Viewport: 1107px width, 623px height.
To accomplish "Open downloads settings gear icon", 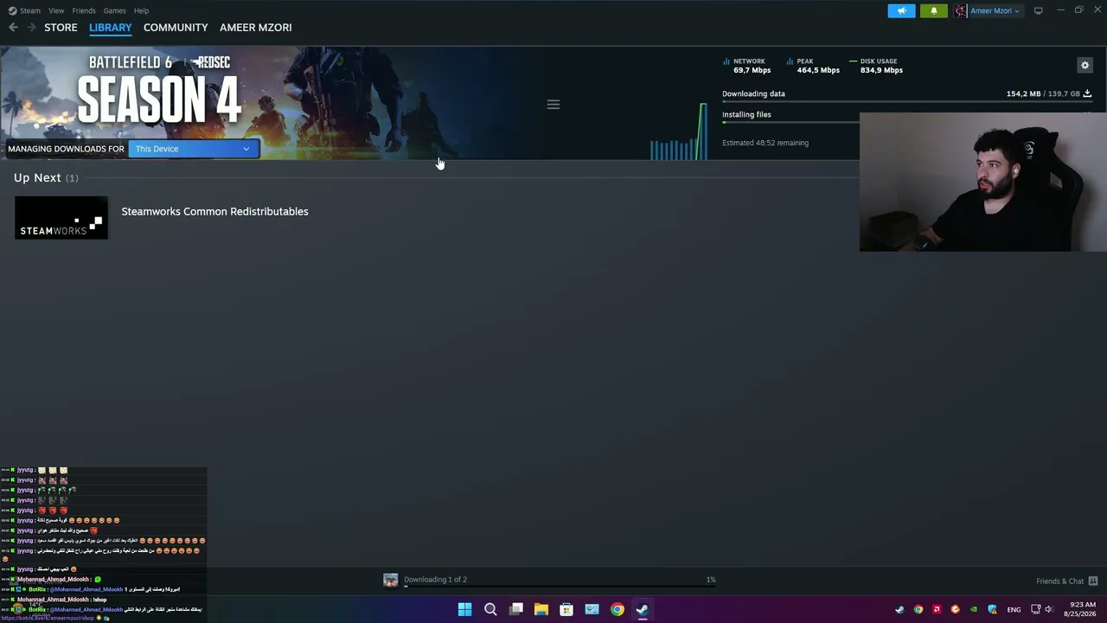I will point(1085,65).
